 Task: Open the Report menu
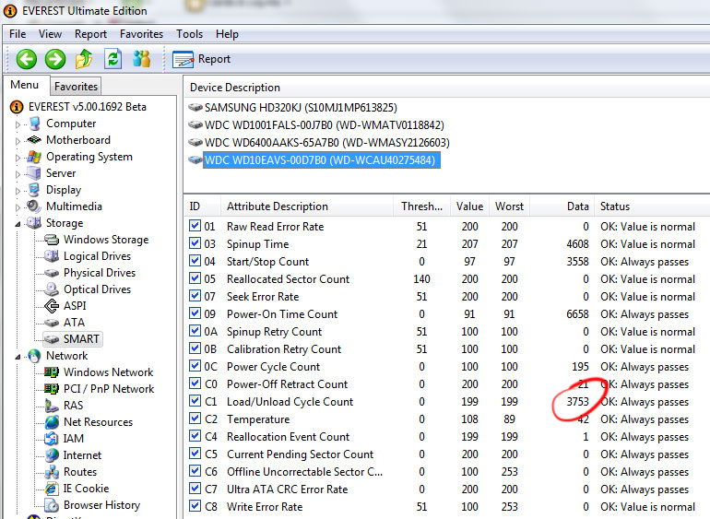[x=90, y=34]
